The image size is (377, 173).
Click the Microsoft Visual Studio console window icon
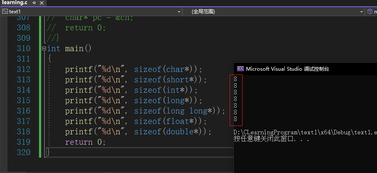click(x=240, y=69)
